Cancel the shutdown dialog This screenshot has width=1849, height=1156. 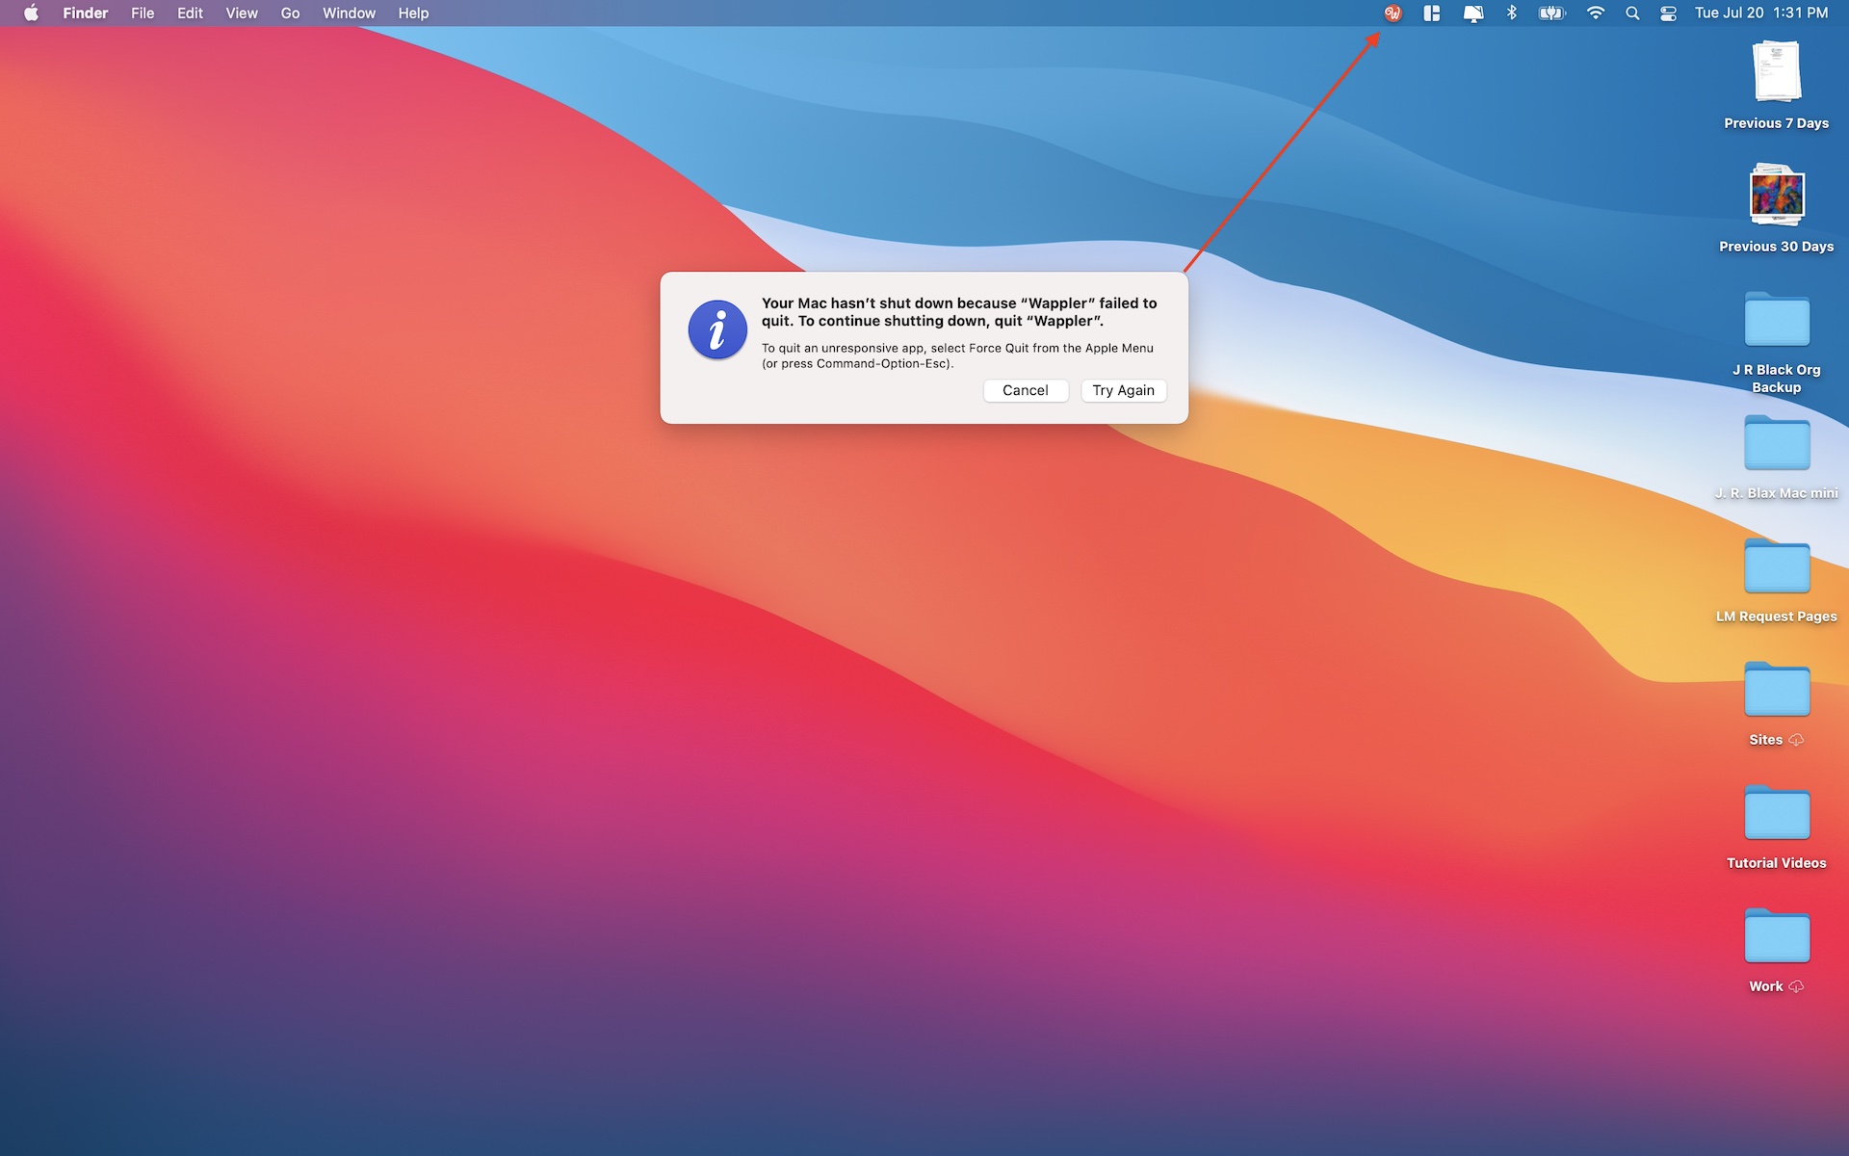click(x=1026, y=390)
